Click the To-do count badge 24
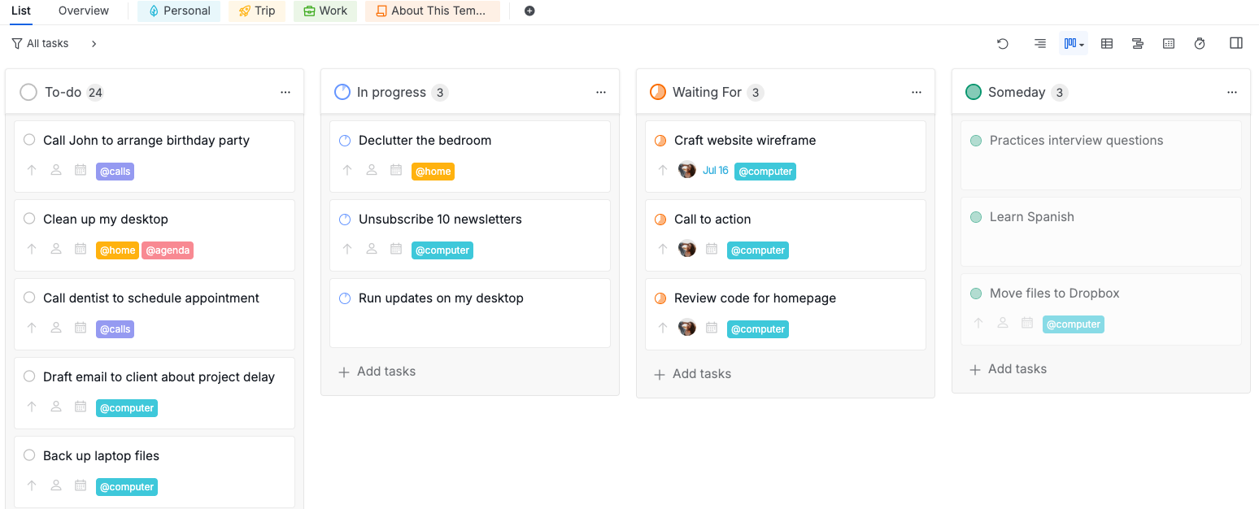Screen dimensions: 1259x509 click(x=95, y=93)
